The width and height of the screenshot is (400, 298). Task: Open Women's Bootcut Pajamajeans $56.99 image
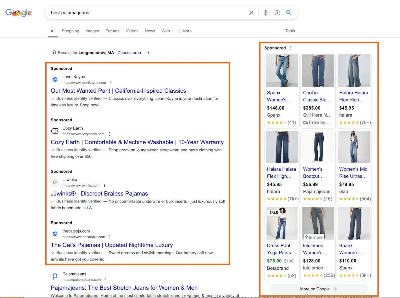[318, 147]
